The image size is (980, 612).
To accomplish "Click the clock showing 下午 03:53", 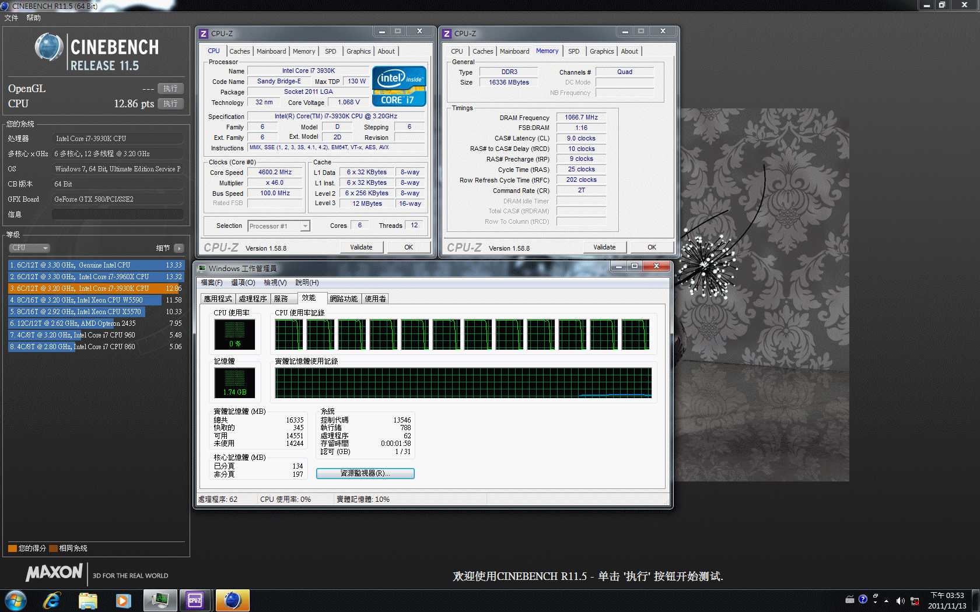I will click(x=947, y=596).
